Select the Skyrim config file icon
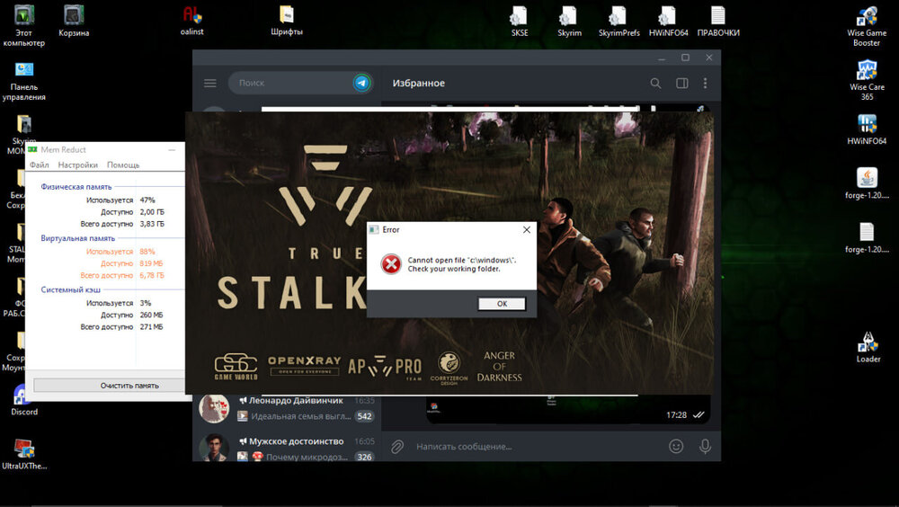899x507 pixels. [569, 22]
